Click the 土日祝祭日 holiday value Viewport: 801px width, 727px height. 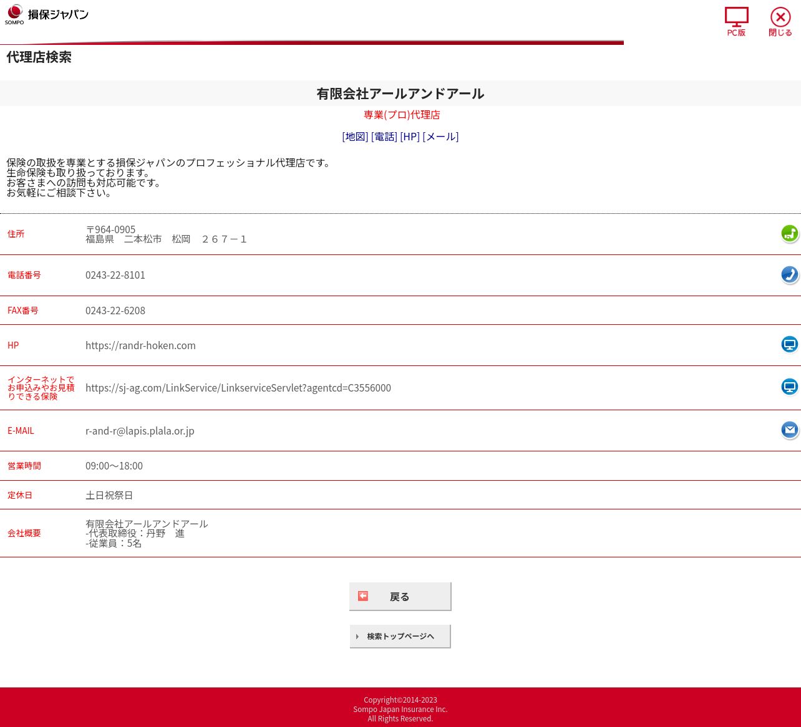pos(109,495)
